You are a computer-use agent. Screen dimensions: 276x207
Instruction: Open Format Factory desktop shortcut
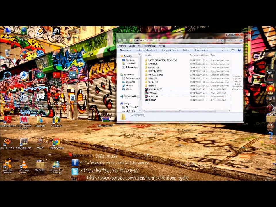24,99
